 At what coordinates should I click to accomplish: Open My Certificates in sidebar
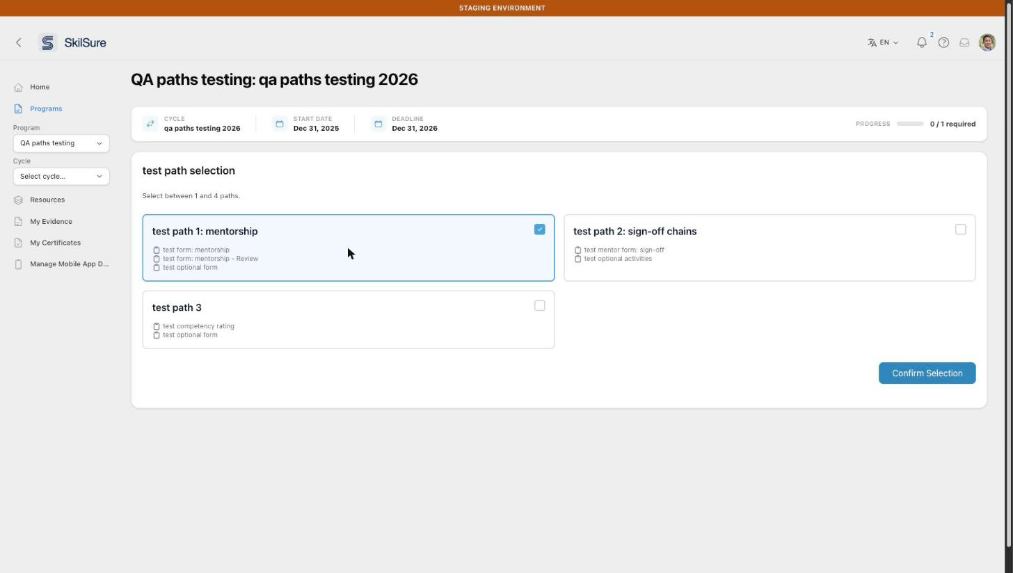click(x=55, y=243)
